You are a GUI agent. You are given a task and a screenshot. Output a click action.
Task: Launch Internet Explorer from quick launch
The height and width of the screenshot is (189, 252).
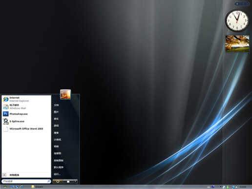[21, 187]
